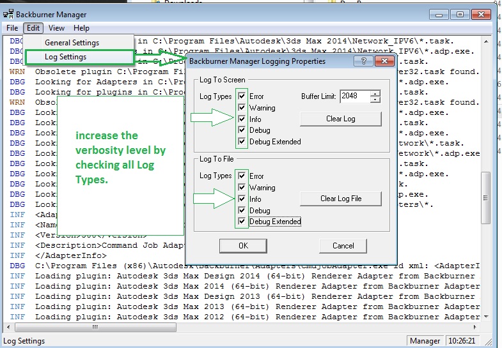Toggle Info checkbox under Log To Screen
The width and height of the screenshot is (502, 348).
coord(242,119)
